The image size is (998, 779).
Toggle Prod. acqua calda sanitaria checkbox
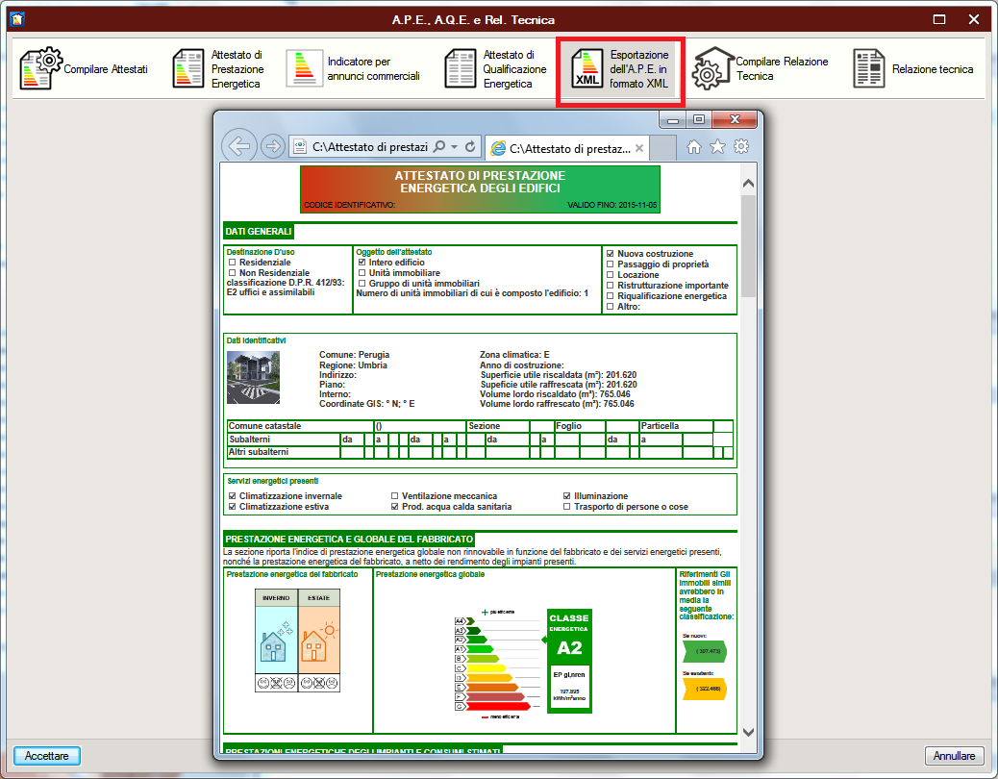[x=394, y=507]
